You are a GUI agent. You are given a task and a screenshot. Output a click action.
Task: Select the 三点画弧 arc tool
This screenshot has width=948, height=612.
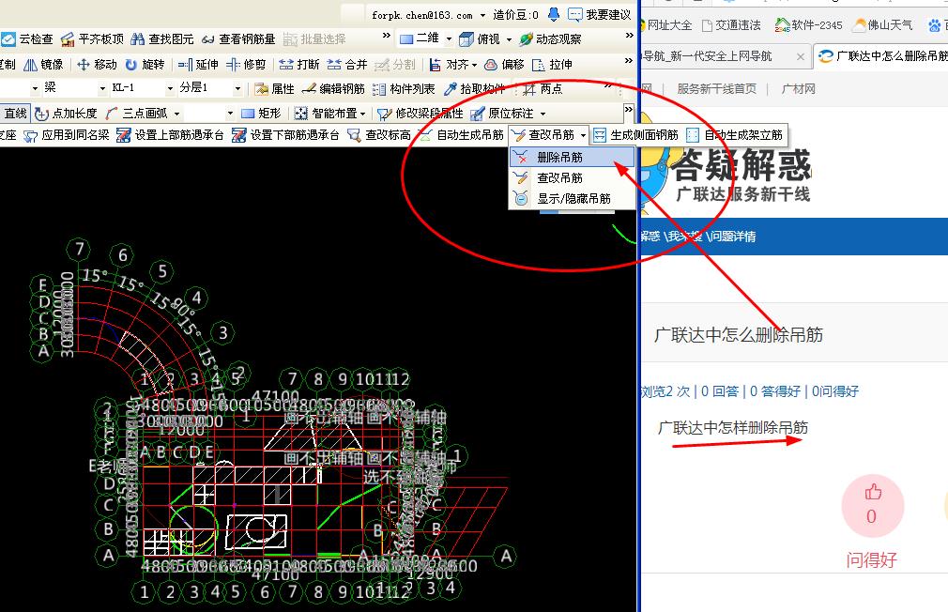(x=137, y=113)
